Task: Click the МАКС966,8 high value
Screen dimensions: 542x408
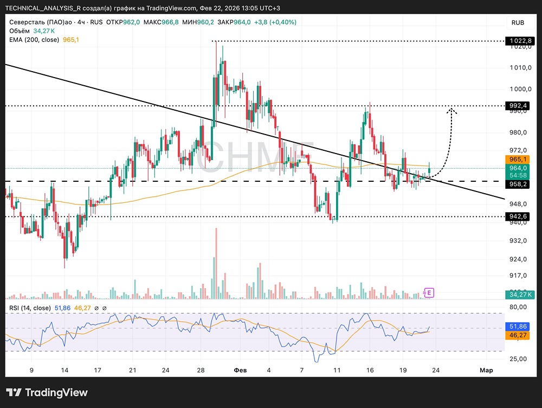Action: pyautogui.click(x=161, y=22)
